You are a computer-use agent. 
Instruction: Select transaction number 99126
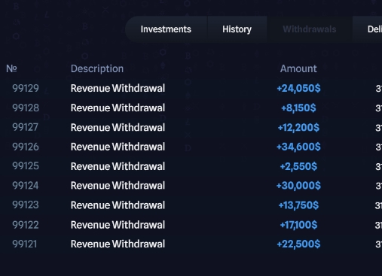tap(26, 147)
